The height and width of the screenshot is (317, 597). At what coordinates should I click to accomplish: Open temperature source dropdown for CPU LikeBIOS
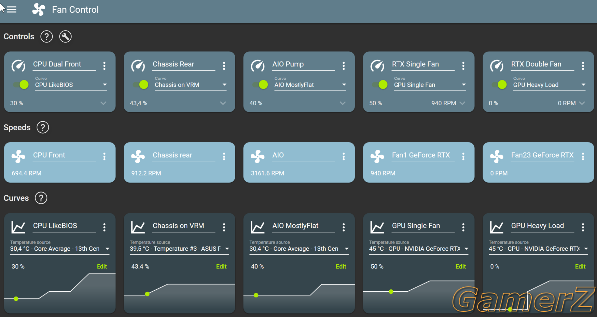click(60, 249)
